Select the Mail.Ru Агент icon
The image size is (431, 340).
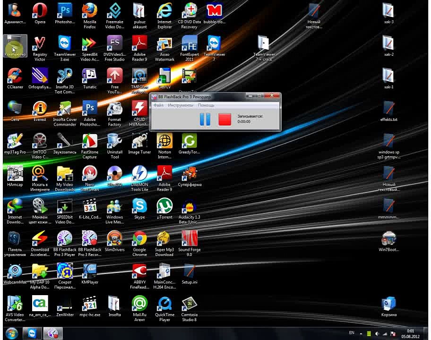click(139, 308)
